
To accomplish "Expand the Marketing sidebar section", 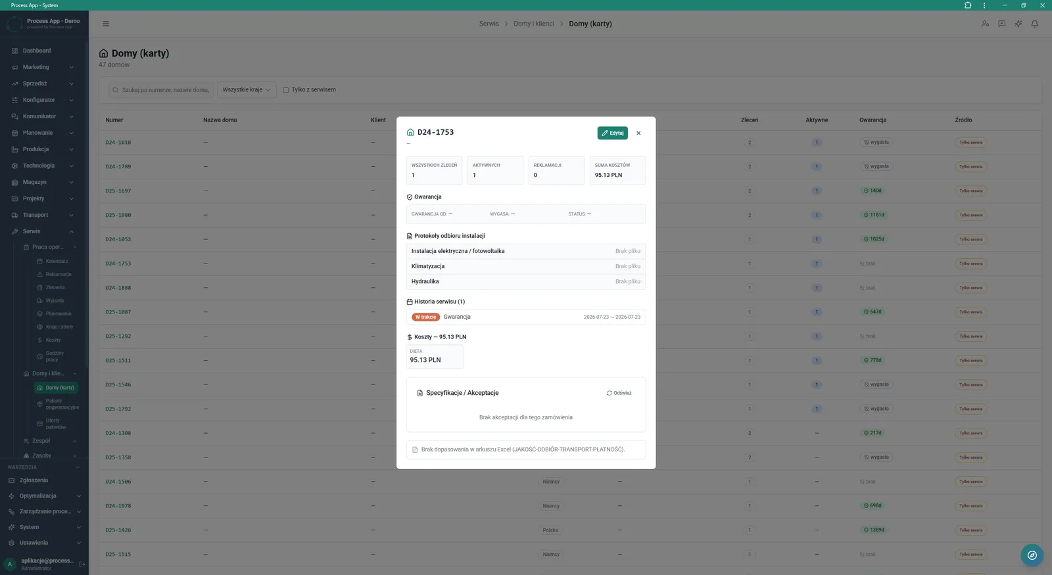I will pos(44,67).
